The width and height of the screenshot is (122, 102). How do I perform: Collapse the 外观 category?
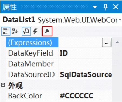tap(3, 85)
